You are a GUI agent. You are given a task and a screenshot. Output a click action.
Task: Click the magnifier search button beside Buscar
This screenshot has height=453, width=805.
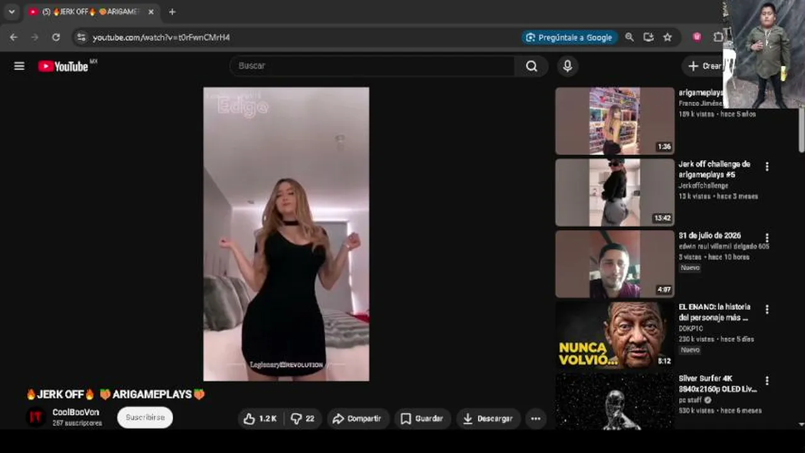(x=532, y=66)
